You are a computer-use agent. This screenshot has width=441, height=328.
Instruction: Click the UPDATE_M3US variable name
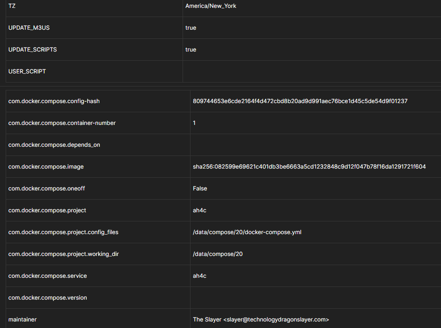click(29, 28)
